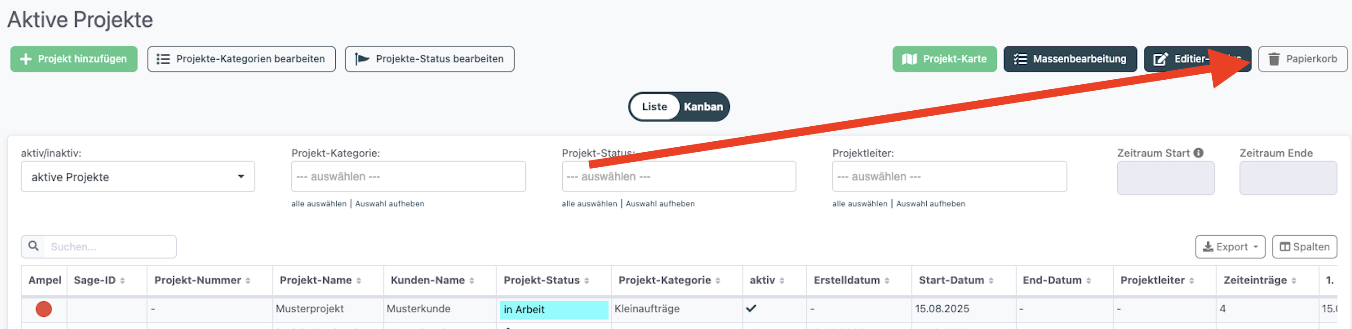Expand the Export dropdown
The width and height of the screenshot is (1352, 329).
(1230, 247)
